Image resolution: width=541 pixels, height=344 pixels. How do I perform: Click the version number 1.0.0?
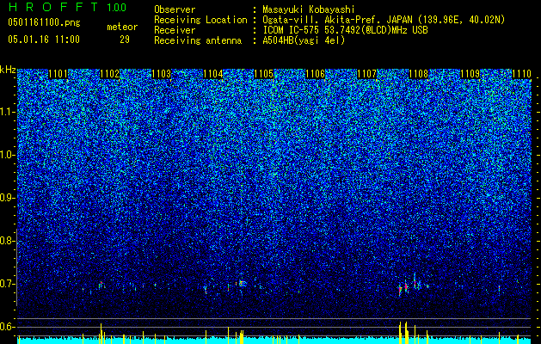click(117, 8)
